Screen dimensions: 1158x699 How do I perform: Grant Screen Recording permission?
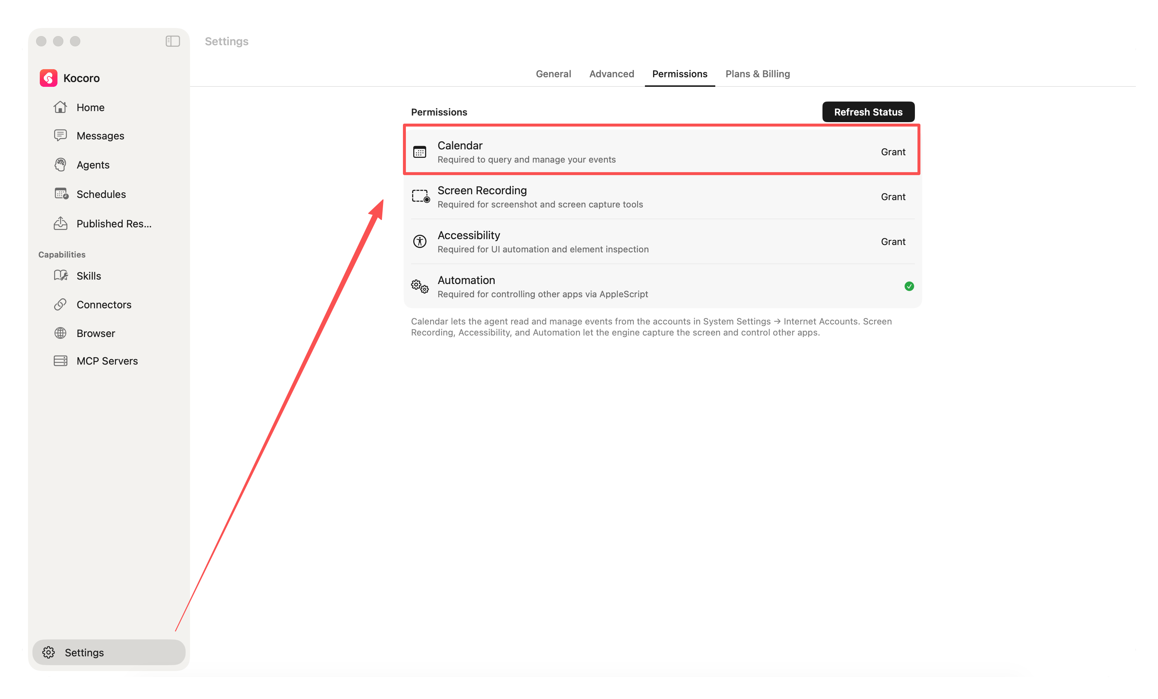(x=893, y=197)
